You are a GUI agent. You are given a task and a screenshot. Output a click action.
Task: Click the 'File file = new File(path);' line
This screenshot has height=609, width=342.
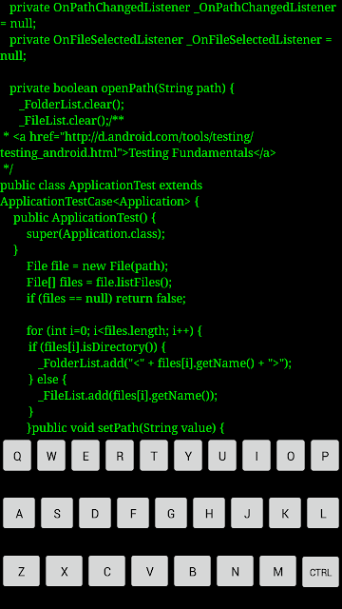pyautogui.click(x=97, y=266)
